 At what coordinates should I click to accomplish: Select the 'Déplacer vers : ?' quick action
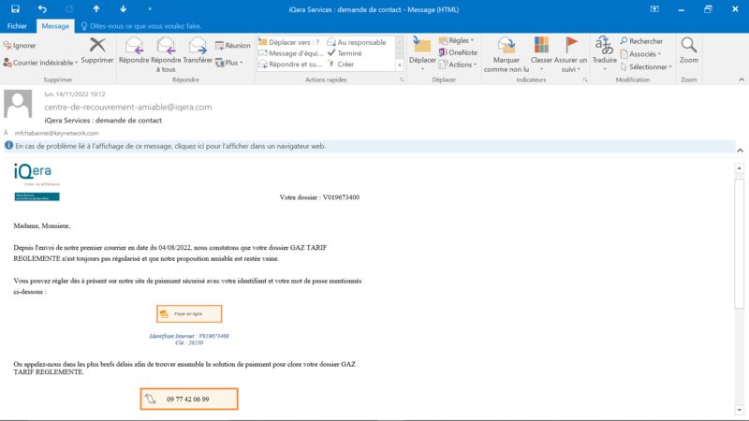289,42
